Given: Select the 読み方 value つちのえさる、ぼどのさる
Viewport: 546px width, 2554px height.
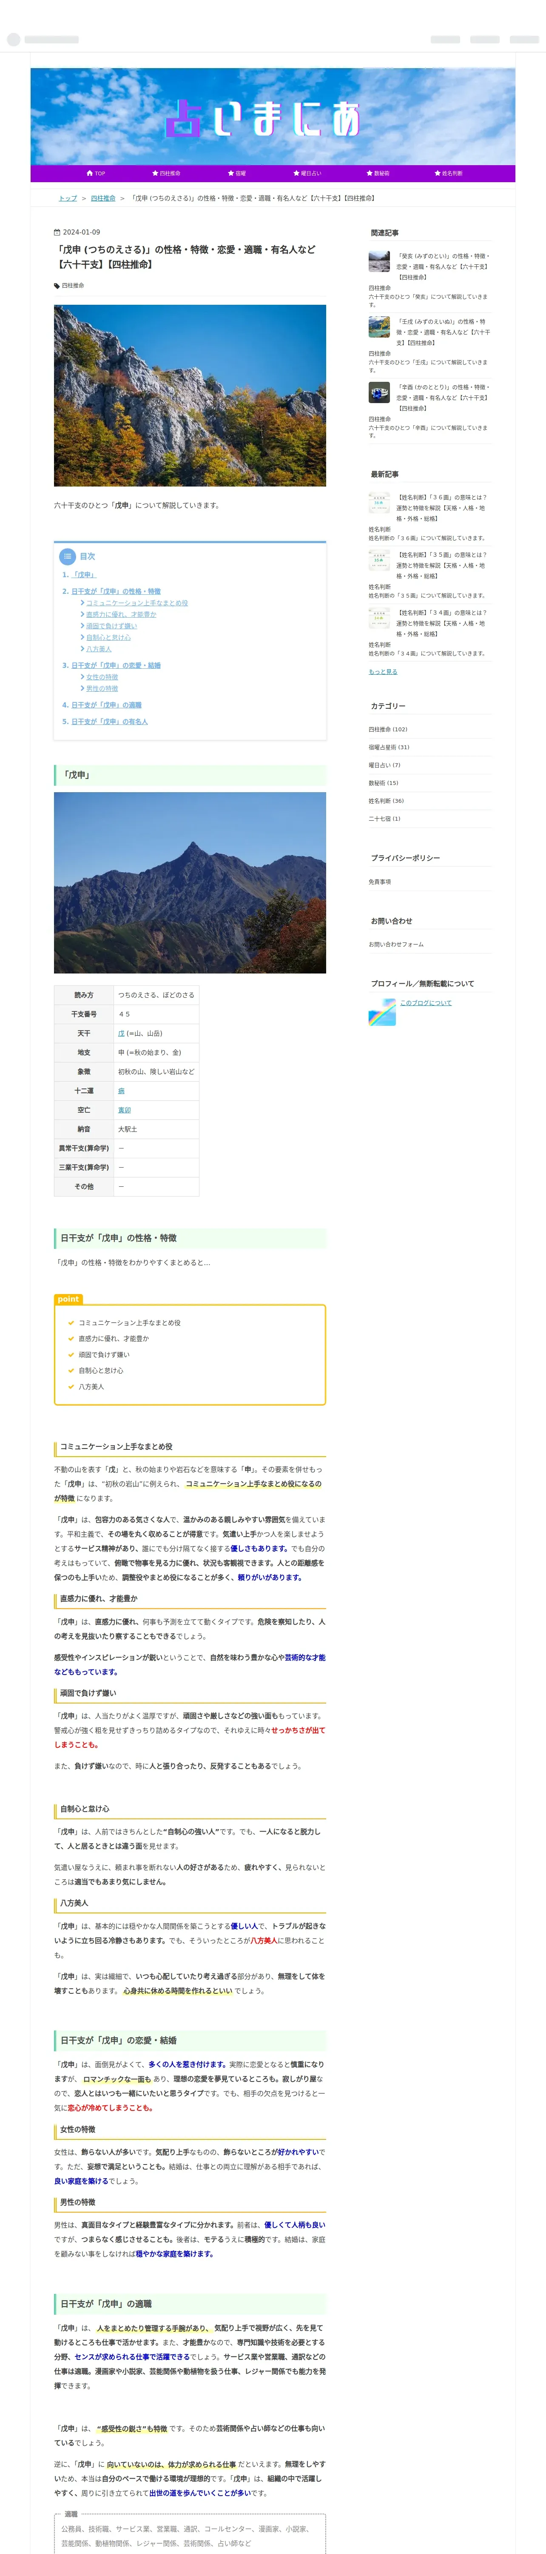Looking at the screenshot, I should click(156, 996).
